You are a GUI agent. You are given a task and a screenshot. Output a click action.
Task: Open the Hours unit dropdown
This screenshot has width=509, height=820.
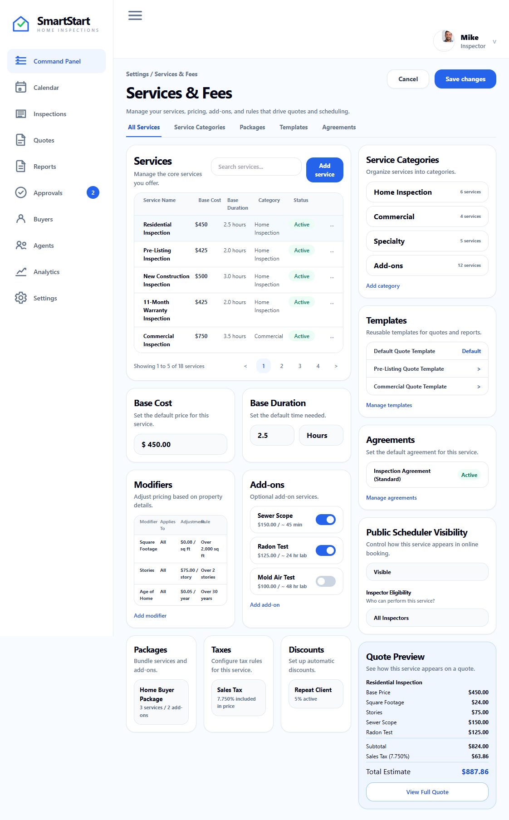coord(321,435)
